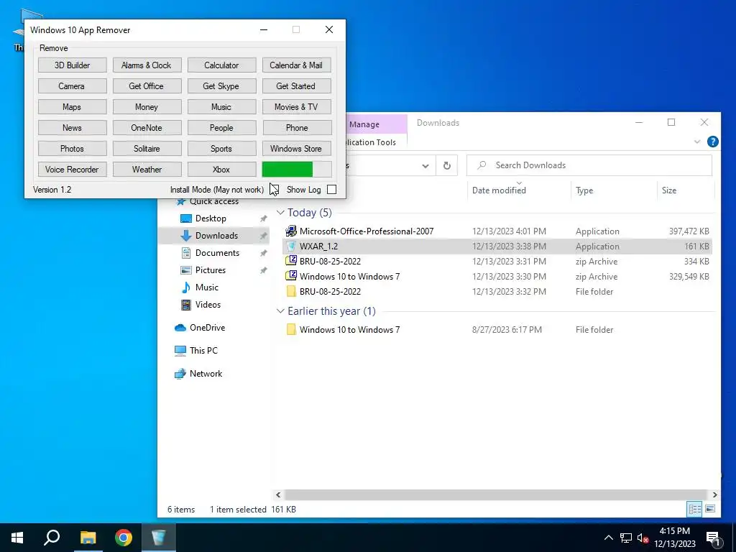Click the Alarms & Clock button
Screen dimensions: 736x552
coord(147,65)
